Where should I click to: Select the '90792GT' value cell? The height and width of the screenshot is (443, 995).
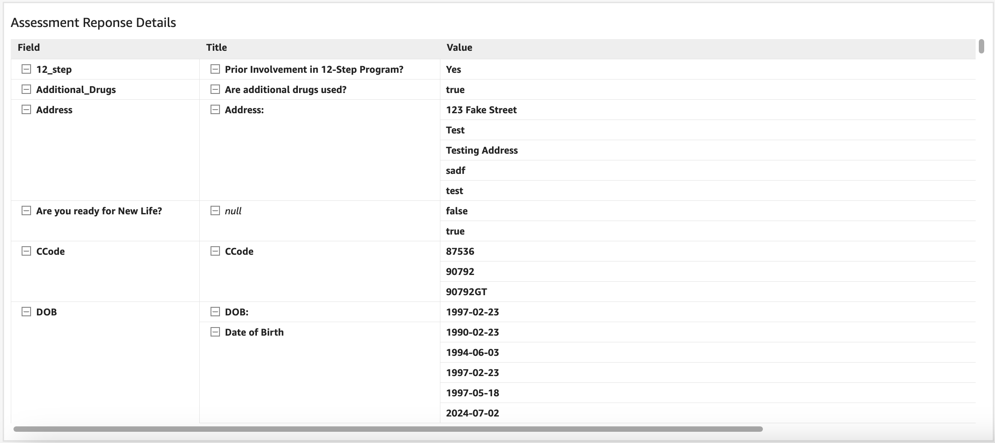click(x=466, y=292)
